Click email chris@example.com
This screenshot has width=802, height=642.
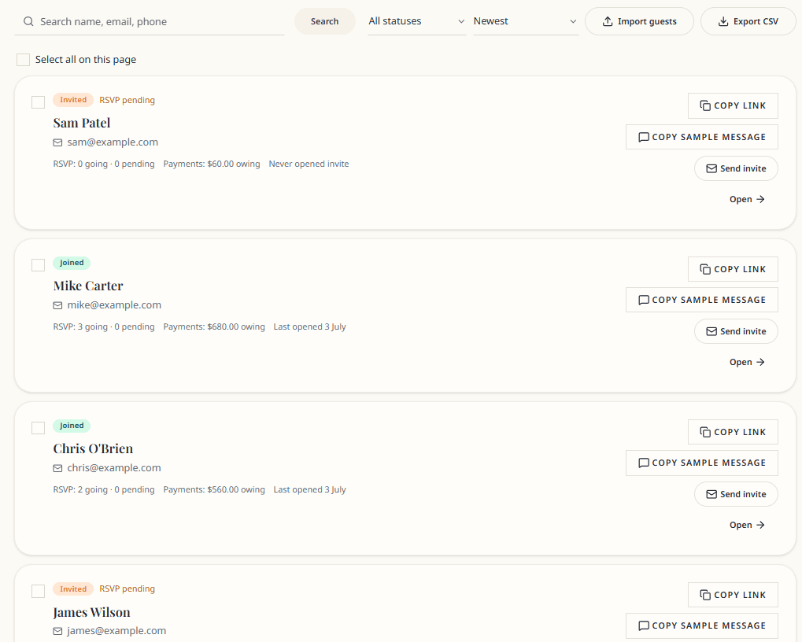pos(114,467)
